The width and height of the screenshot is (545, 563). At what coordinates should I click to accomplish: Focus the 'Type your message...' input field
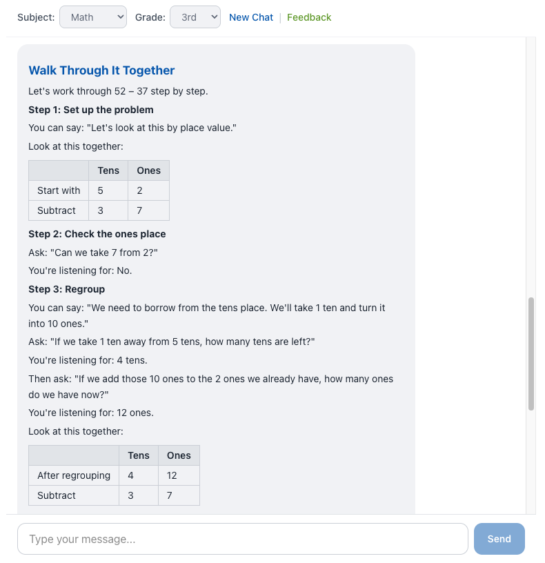242,539
